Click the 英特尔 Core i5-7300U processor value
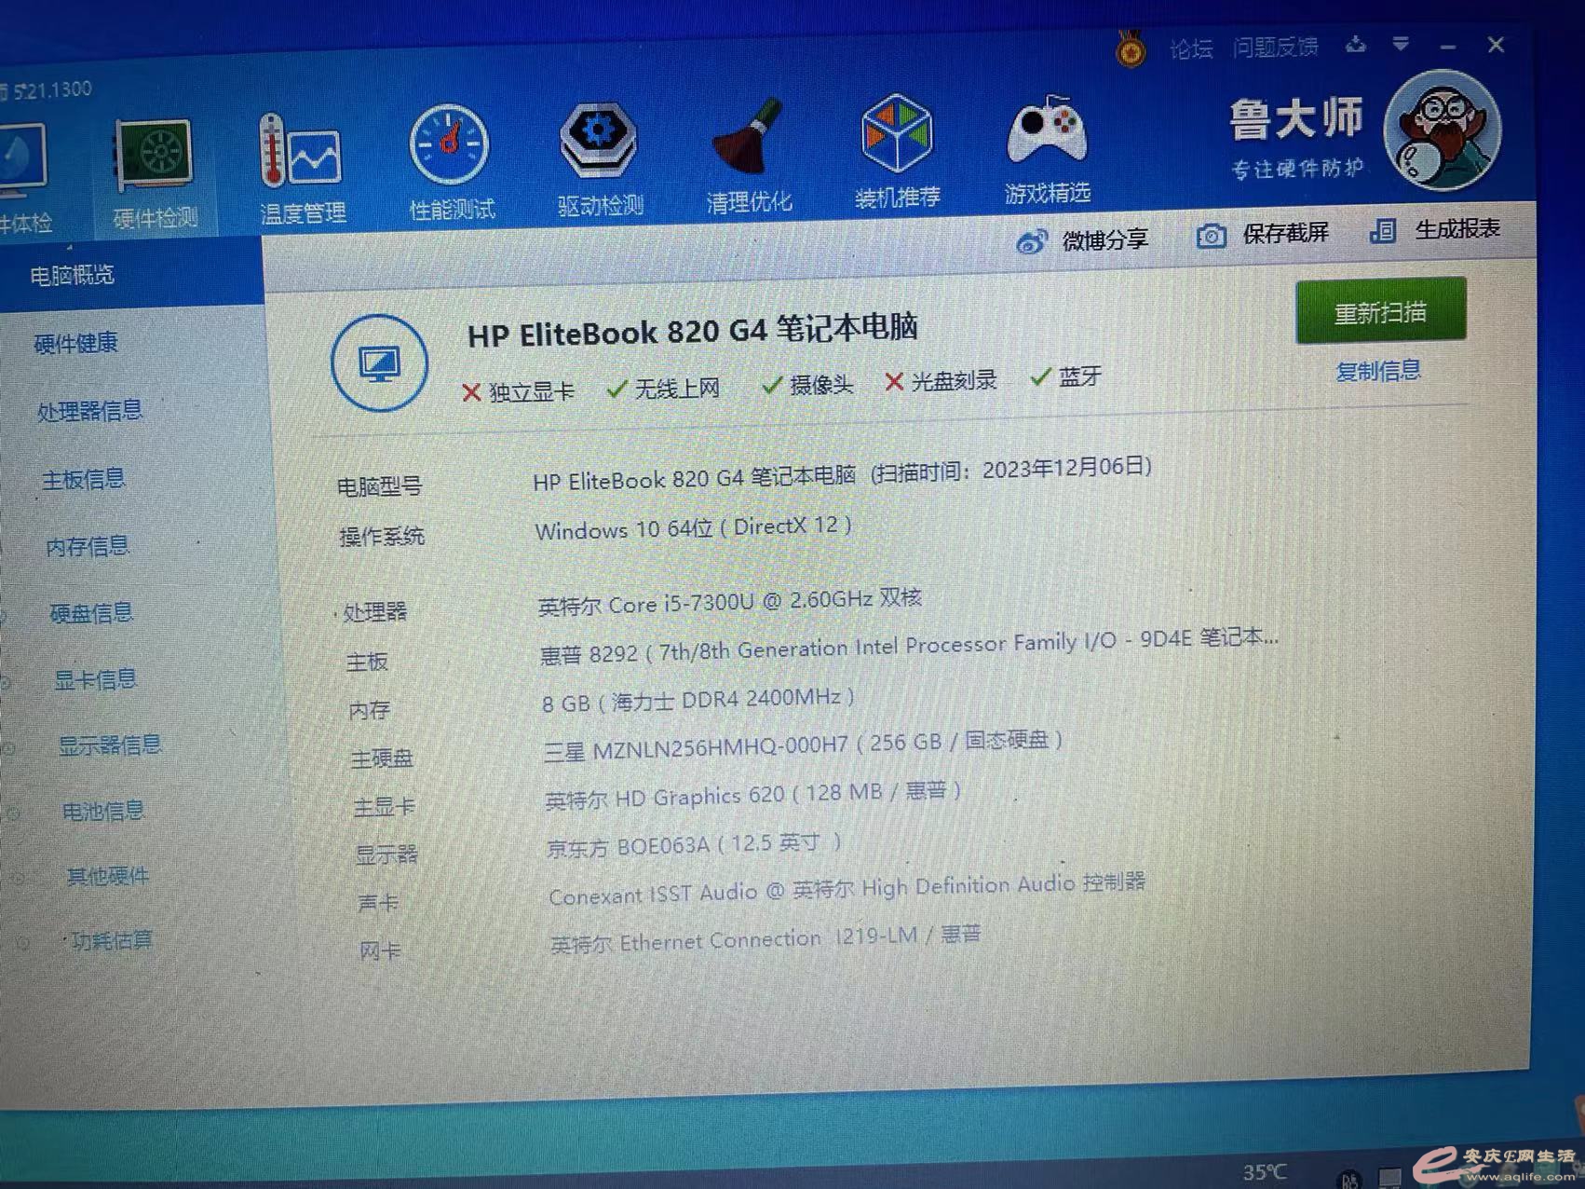The width and height of the screenshot is (1585, 1189). (x=729, y=601)
